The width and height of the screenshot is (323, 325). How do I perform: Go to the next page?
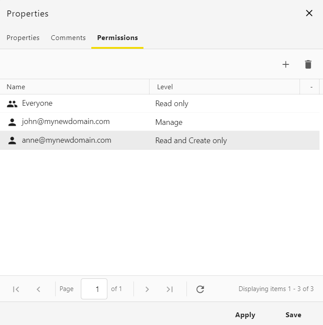(x=147, y=289)
